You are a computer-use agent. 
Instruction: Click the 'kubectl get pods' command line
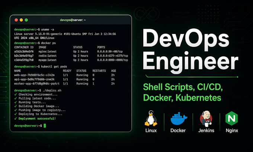(41, 67)
